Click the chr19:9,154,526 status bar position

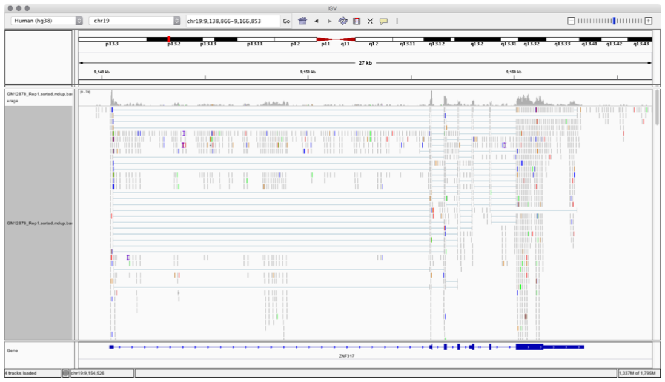(87, 373)
